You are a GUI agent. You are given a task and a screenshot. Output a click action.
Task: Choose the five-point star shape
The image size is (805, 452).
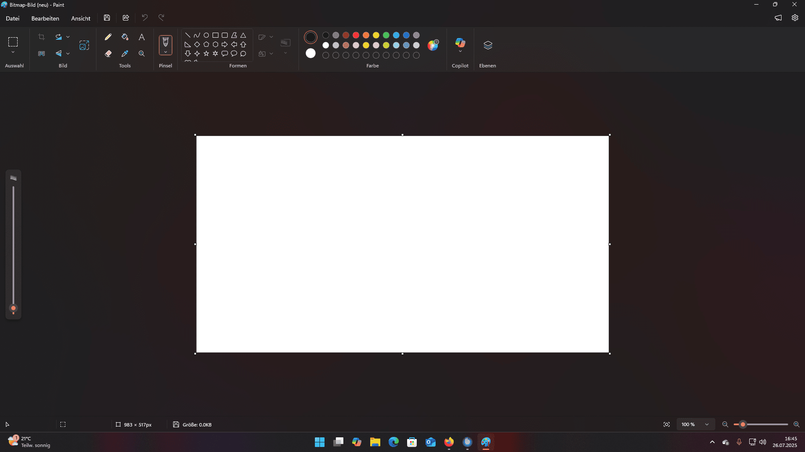tap(206, 54)
